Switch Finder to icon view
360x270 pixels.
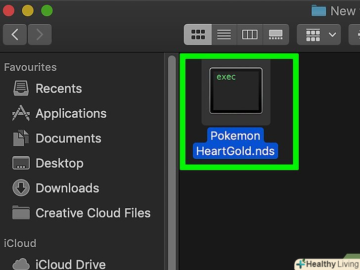[x=198, y=35]
